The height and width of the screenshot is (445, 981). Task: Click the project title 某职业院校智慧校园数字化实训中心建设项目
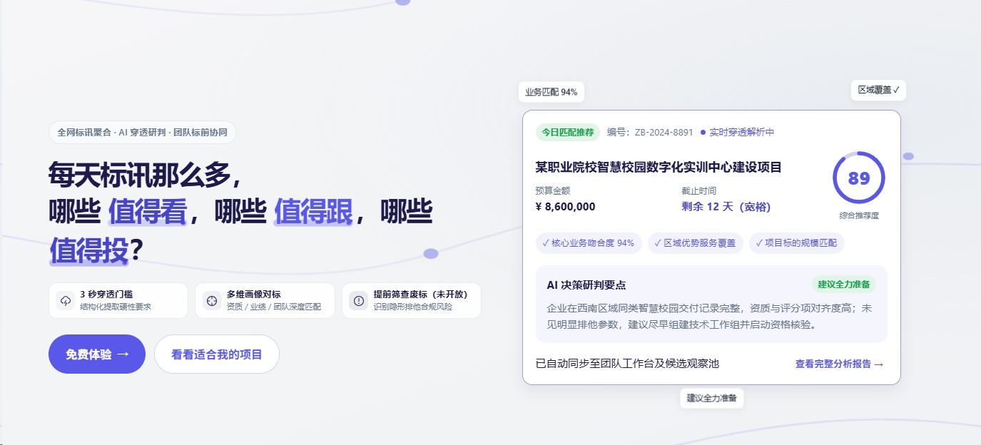(x=659, y=168)
